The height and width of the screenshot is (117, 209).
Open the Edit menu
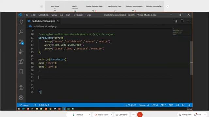click(x=33, y=15)
